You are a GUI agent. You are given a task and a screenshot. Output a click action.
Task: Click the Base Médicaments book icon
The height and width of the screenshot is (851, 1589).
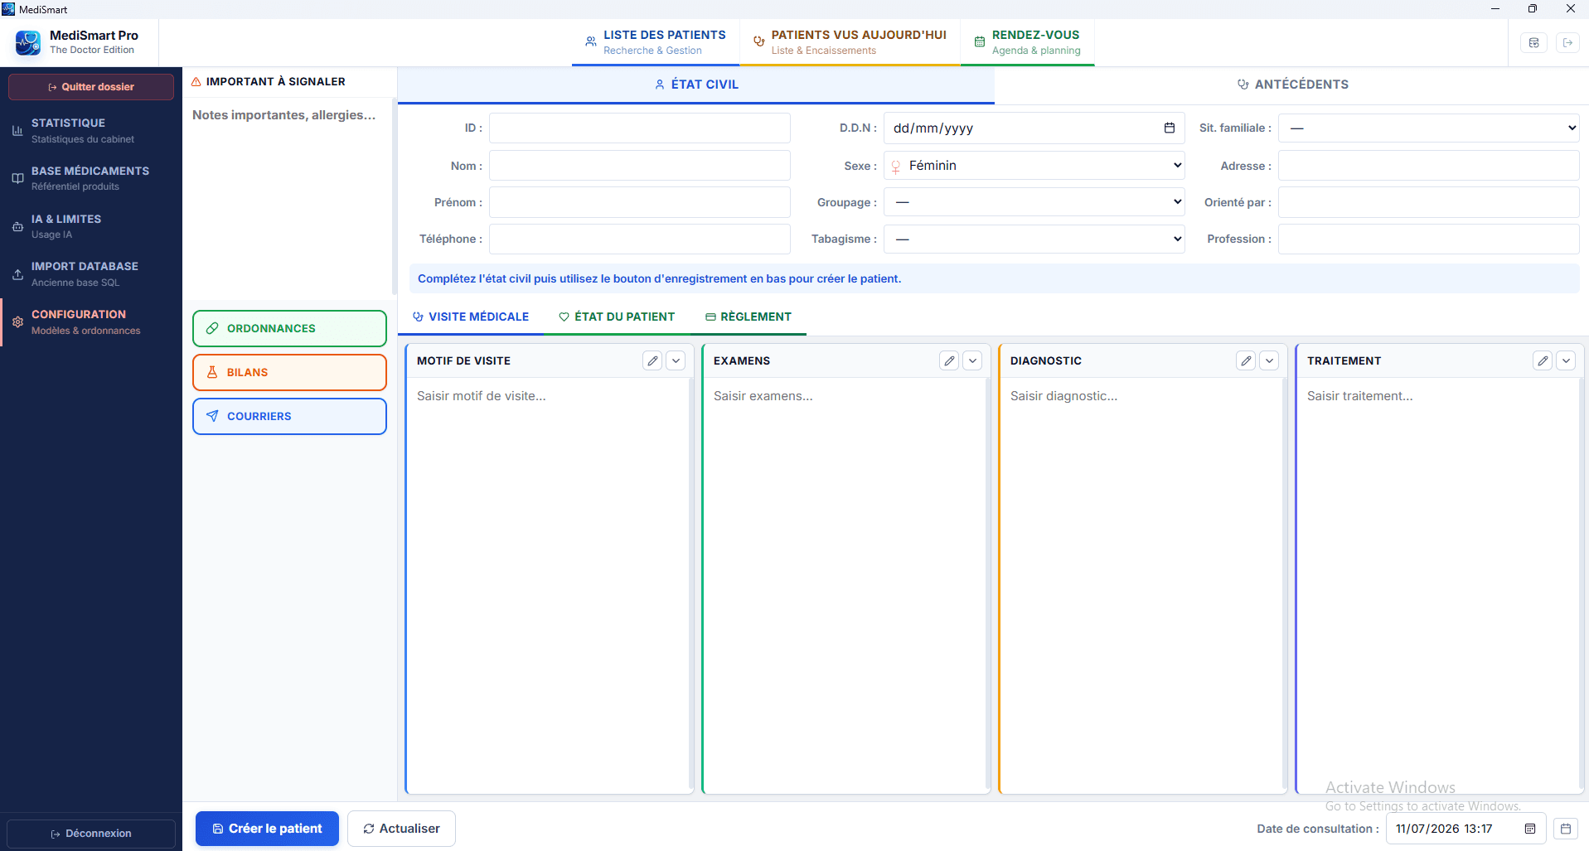point(17,178)
